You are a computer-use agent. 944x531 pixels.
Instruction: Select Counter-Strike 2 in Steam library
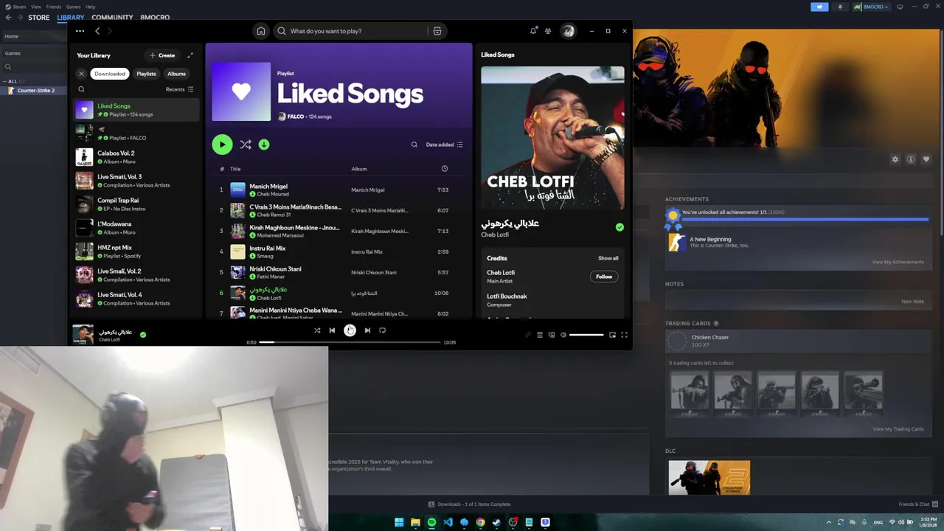pos(35,91)
